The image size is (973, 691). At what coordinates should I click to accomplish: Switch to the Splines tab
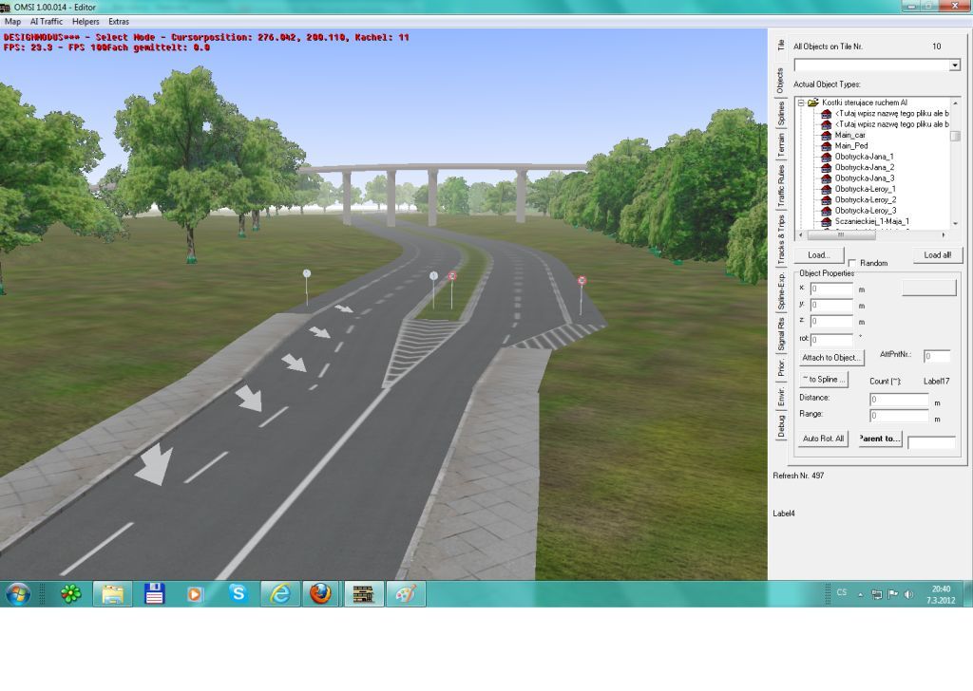[781, 115]
